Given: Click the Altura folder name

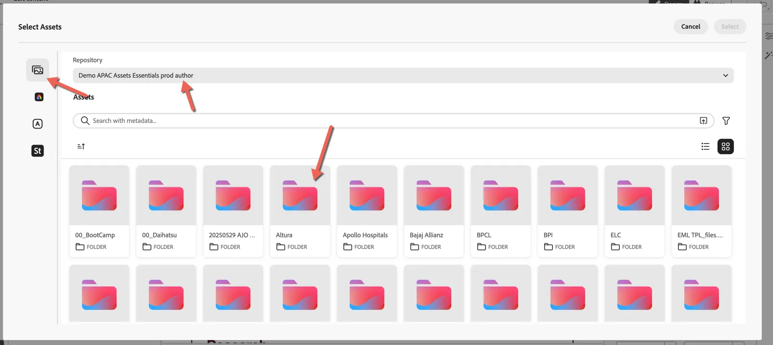Looking at the screenshot, I should pos(284,235).
